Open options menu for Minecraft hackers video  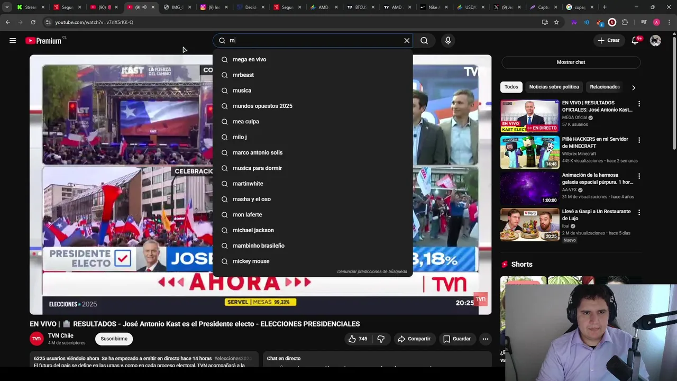[639, 140]
